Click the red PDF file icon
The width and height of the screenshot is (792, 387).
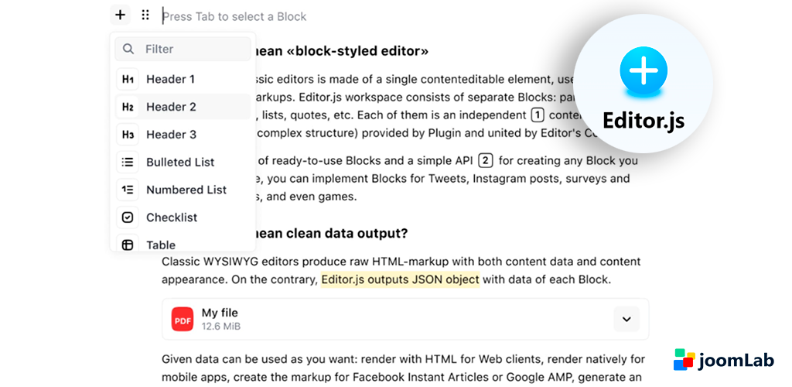(183, 320)
